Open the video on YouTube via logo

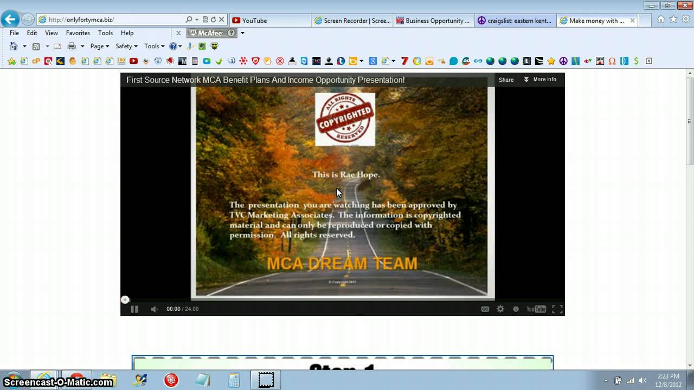pyautogui.click(x=536, y=309)
